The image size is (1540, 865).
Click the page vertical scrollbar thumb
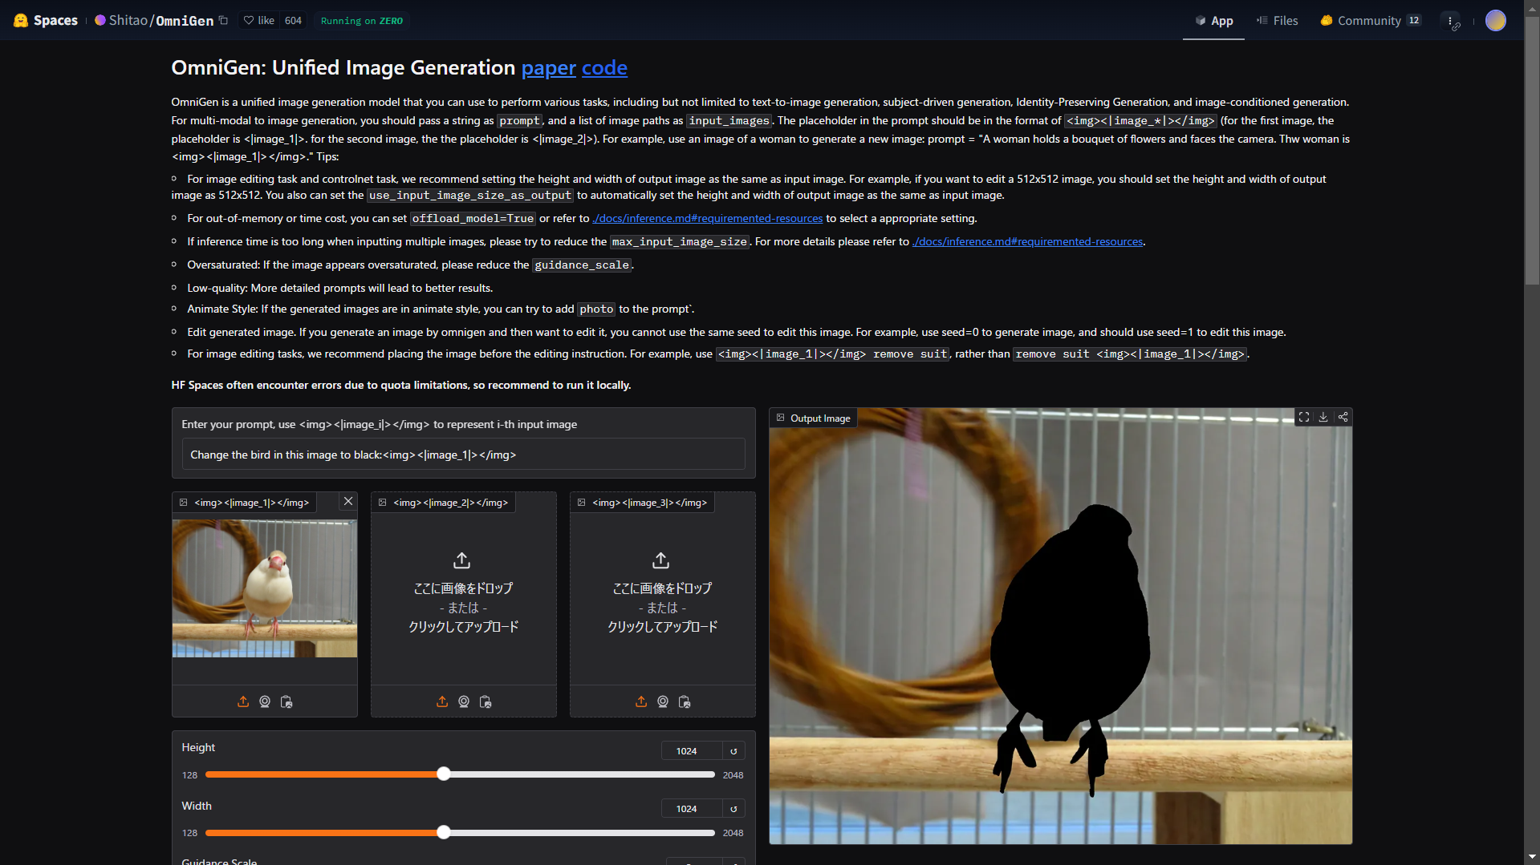tap(1532, 152)
